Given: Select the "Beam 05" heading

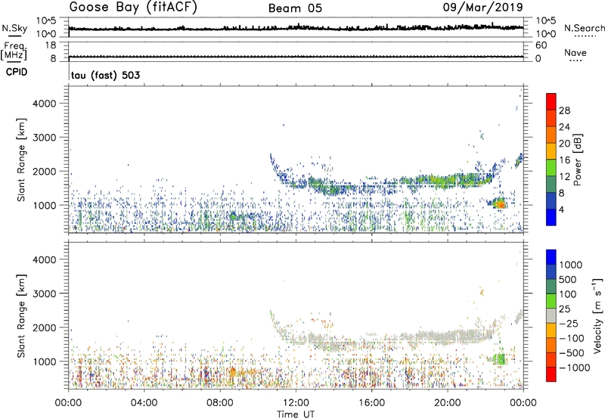Looking at the screenshot, I should click(295, 8).
